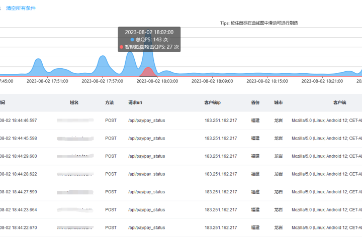Click the 城市 column header
Viewport: 362px width, 241px height.
278,102
